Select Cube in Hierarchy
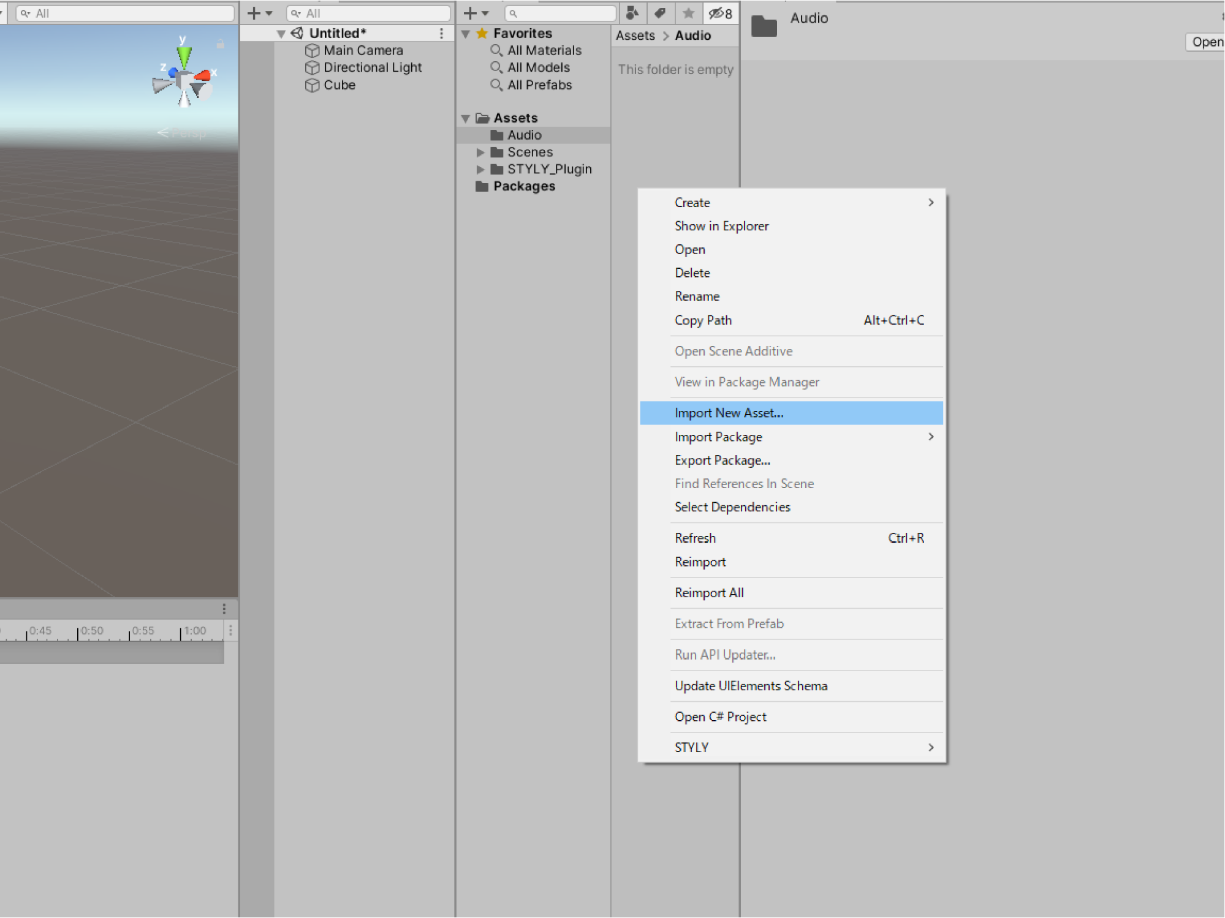Viewport: 1225px width, 918px height. pos(339,85)
